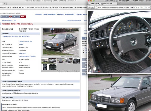The image size is (151, 111).
Task: Click the otomoto window address bar
Action: coord(43,7)
